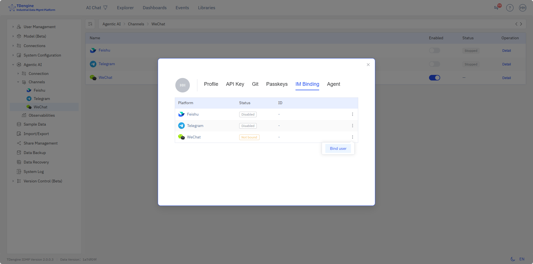Click the Not bound status tag
Screen dimensions: 533x264
(x=249, y=137)
